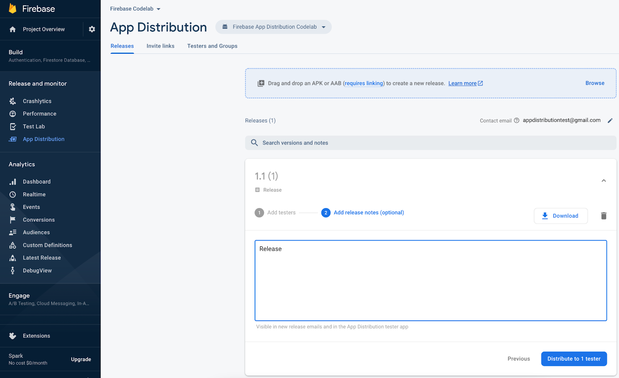Open the Learn more link

pos(463,84)
